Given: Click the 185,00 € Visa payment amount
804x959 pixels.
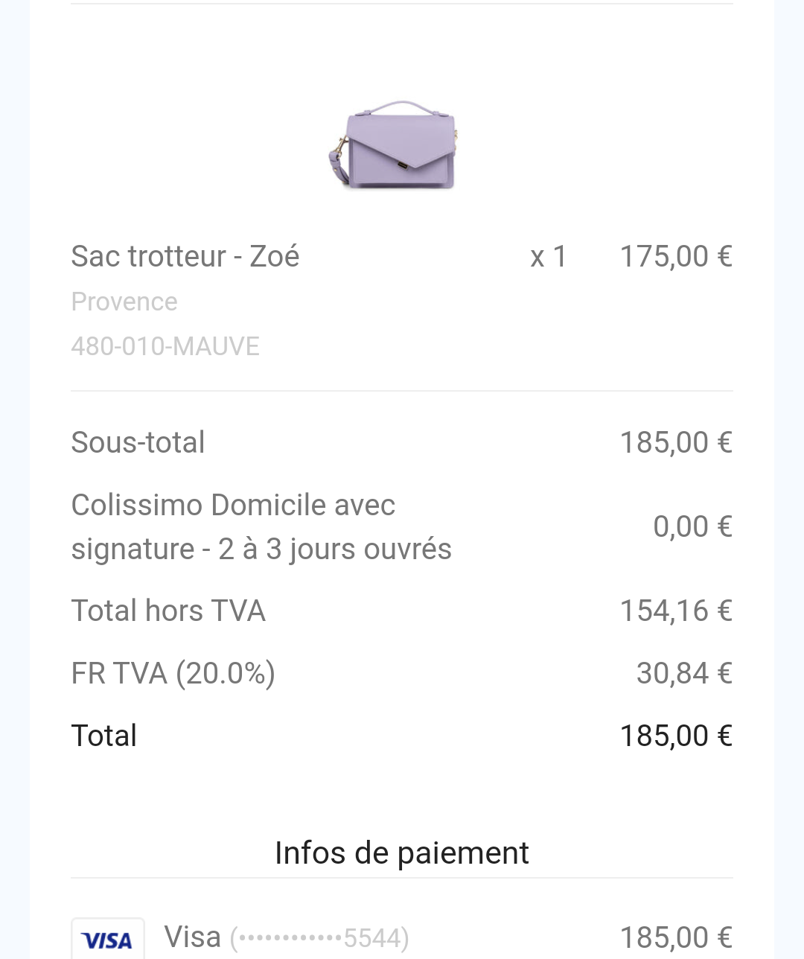Looking at the screenshot, I should 676,938.
